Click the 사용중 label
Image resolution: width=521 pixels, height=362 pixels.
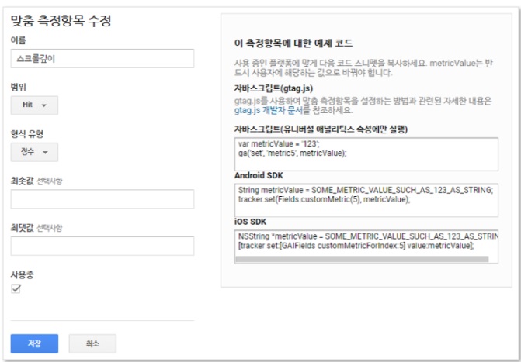tap(23, 274)
